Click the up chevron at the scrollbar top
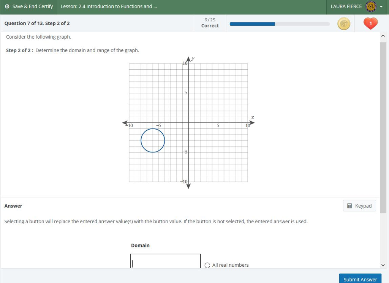389x283 pixels. [383, 35]
